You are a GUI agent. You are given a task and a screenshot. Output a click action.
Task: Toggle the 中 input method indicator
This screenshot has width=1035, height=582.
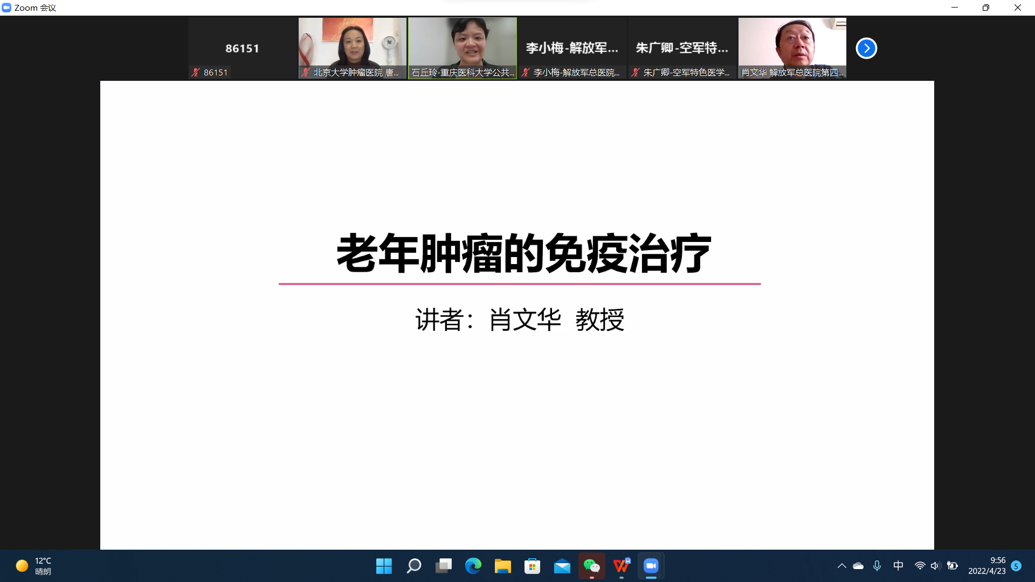(898, 566)
